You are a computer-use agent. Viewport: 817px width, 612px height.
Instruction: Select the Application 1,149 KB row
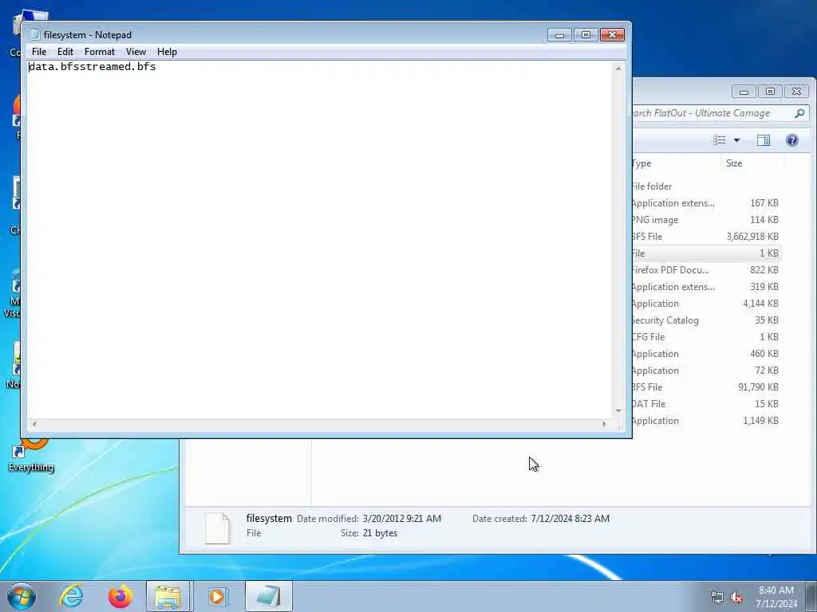click(707, 421)
